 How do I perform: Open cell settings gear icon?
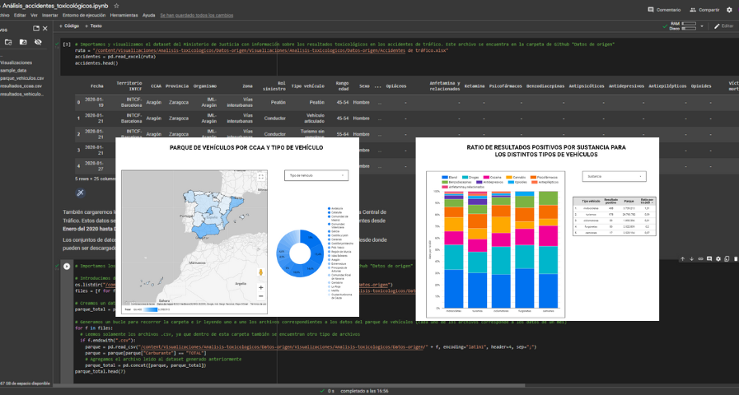[x=718, y=259]
